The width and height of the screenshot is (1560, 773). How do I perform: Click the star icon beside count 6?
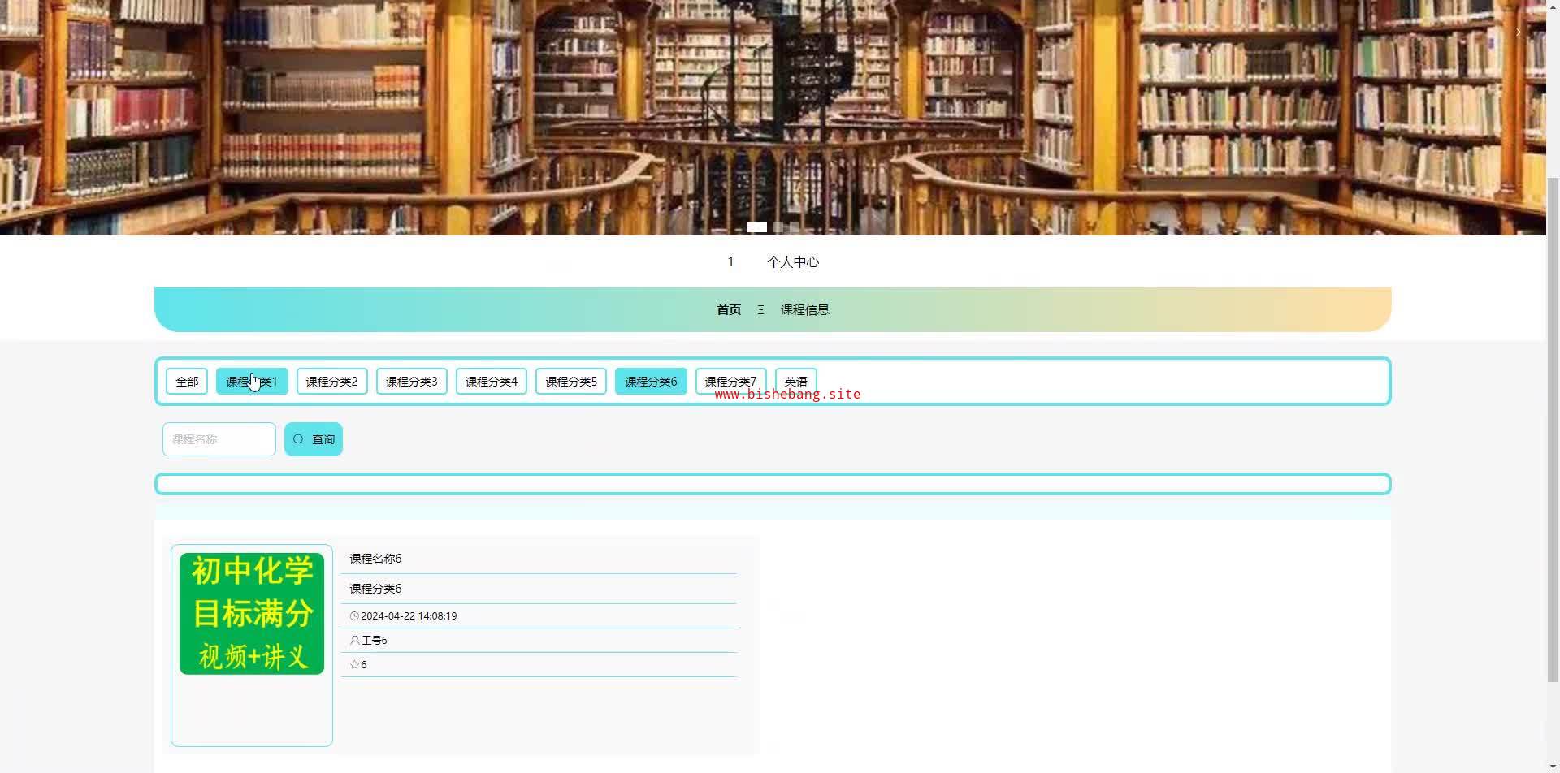point(354,665)
